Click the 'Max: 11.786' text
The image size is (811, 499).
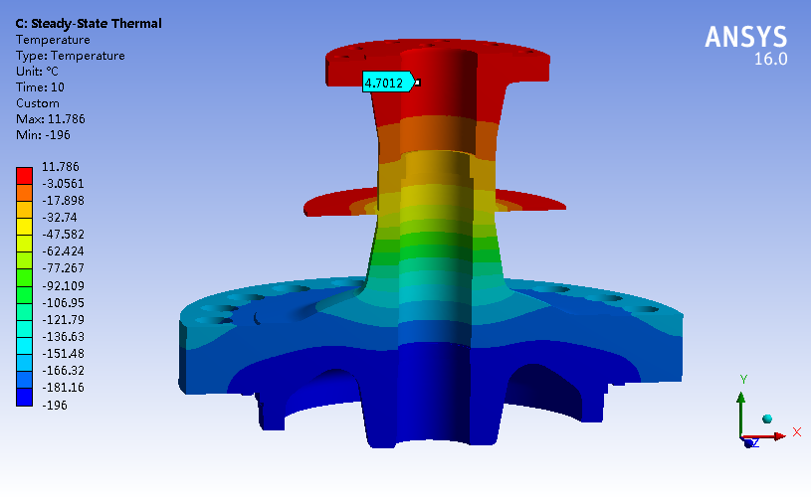[50, 119]
